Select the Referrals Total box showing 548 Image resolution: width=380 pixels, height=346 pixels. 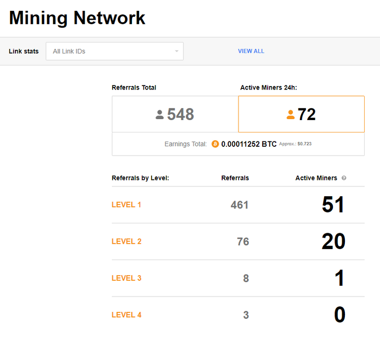175,114
